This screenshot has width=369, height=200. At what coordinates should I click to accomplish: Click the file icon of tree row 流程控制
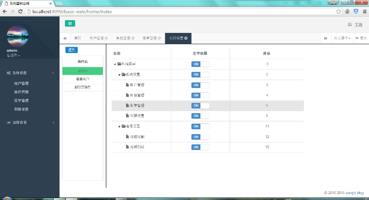[127, 137]
